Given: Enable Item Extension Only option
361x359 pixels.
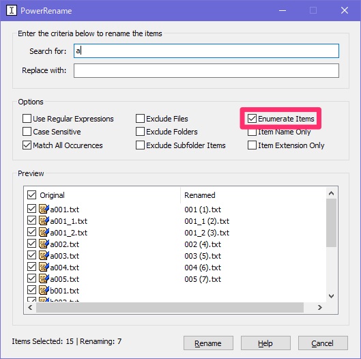Looking at the screenshot, I should click(252, 145).
